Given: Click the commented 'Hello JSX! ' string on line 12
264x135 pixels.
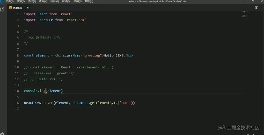Looking at the screenshot, I should coord(48,79).
